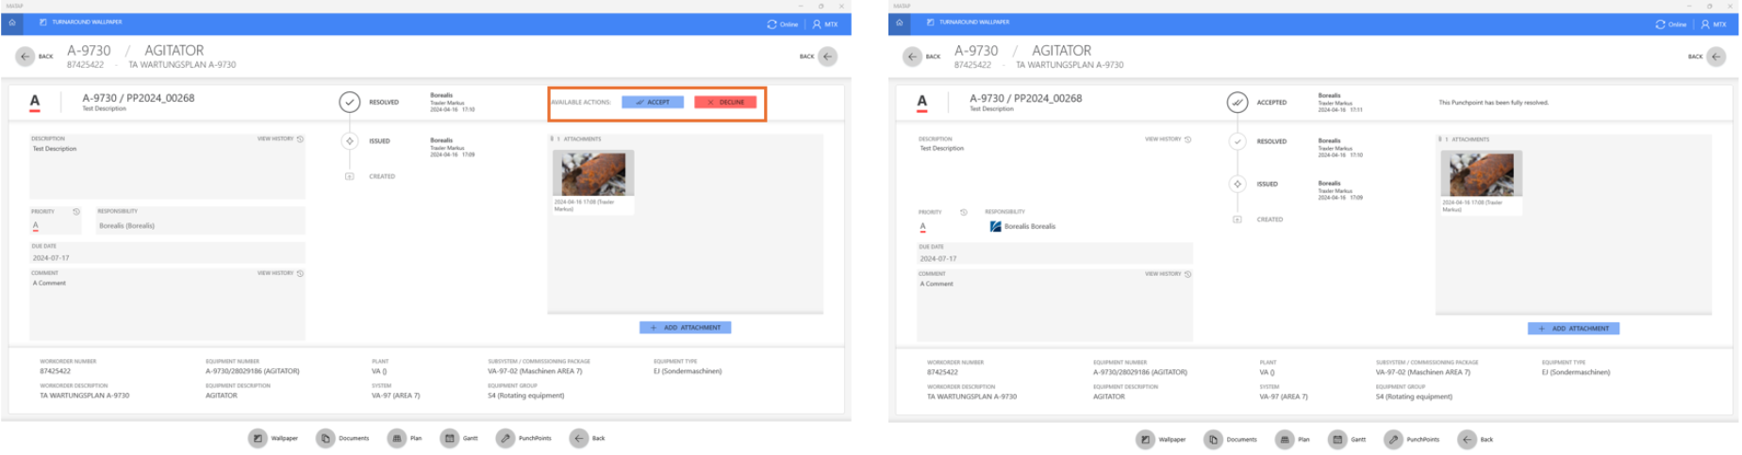Click home icon in left window header
Screen dimensions: 1742x455
(12, 23)
